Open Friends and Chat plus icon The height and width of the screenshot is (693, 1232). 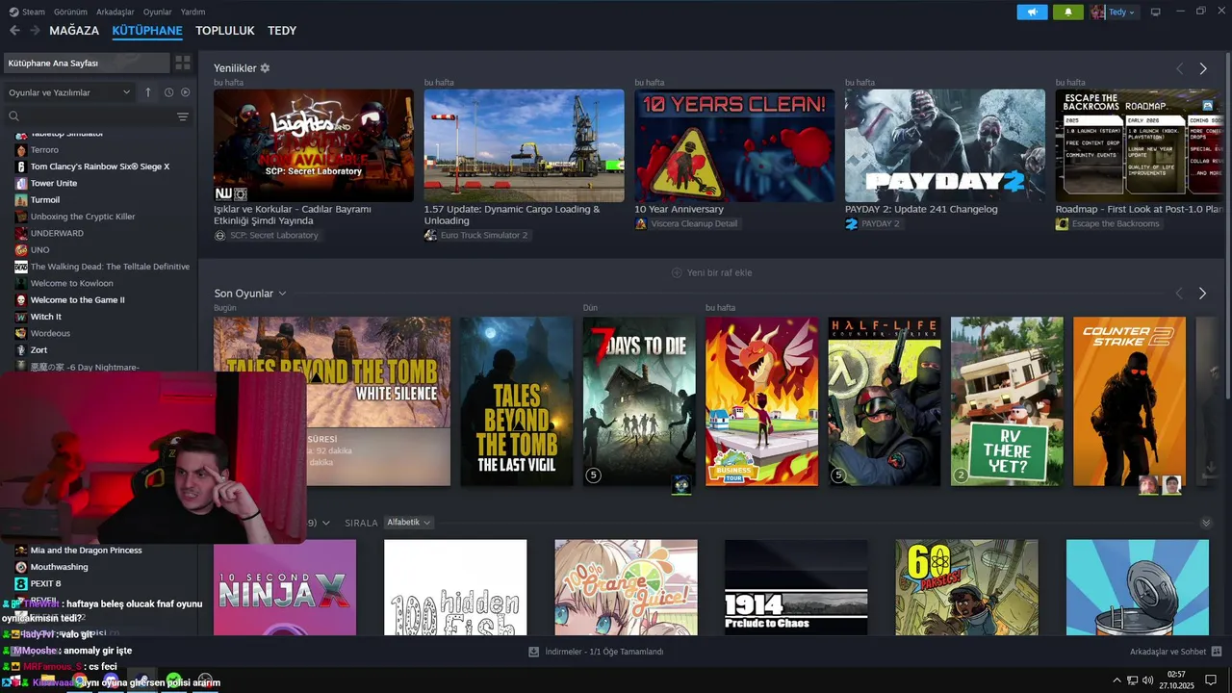1217,652
